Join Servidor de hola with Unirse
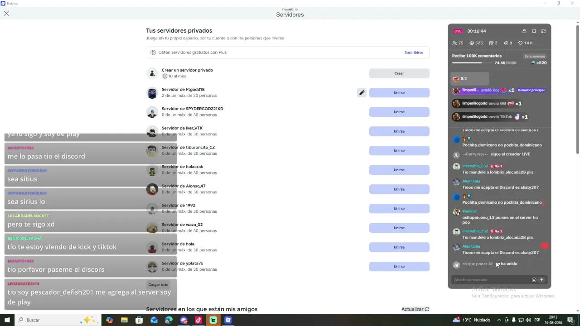The image size is (580, 326). click(x=399, y=247)
